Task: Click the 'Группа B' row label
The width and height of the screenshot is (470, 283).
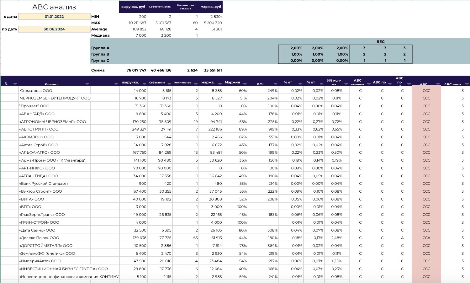Action: pyautogui.click(x=100, y=54)
